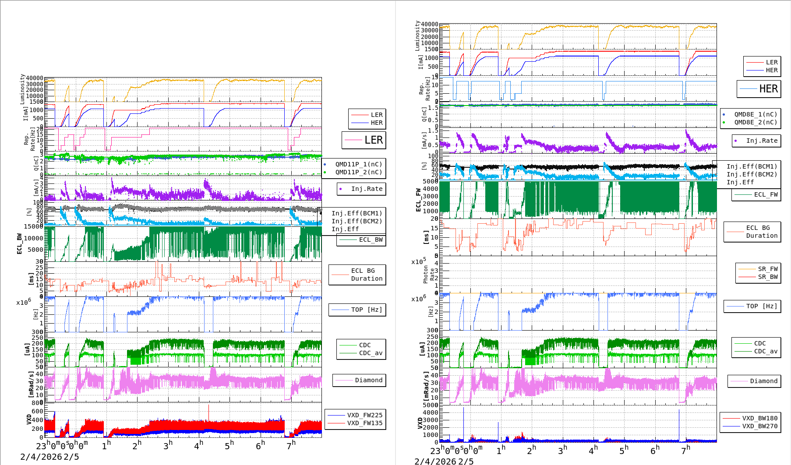
Task: Click the ECL_BW legend label
Action: (x=371, y=240)
